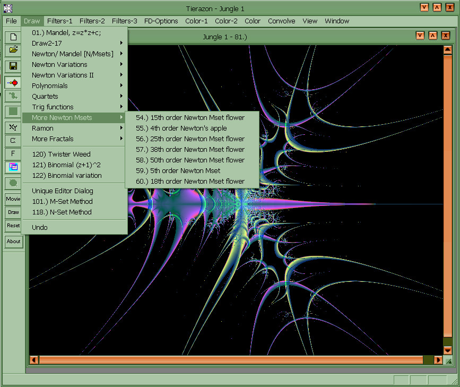Open the About dialog
The width and height of the screenshot is (460, 387).
point(13,242)
